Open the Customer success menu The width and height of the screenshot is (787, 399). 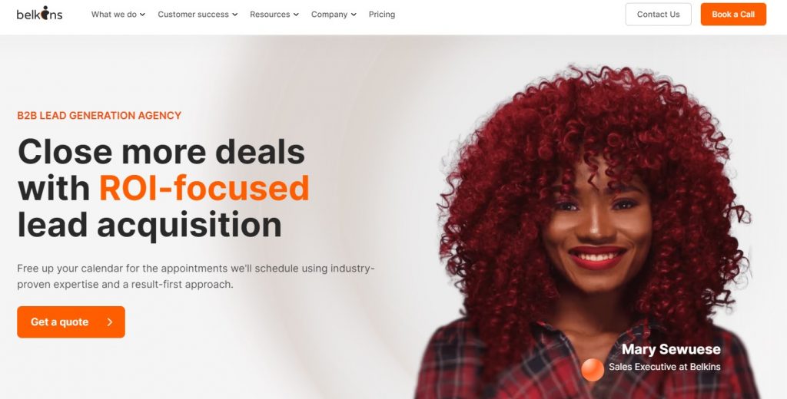pos(198,15)
